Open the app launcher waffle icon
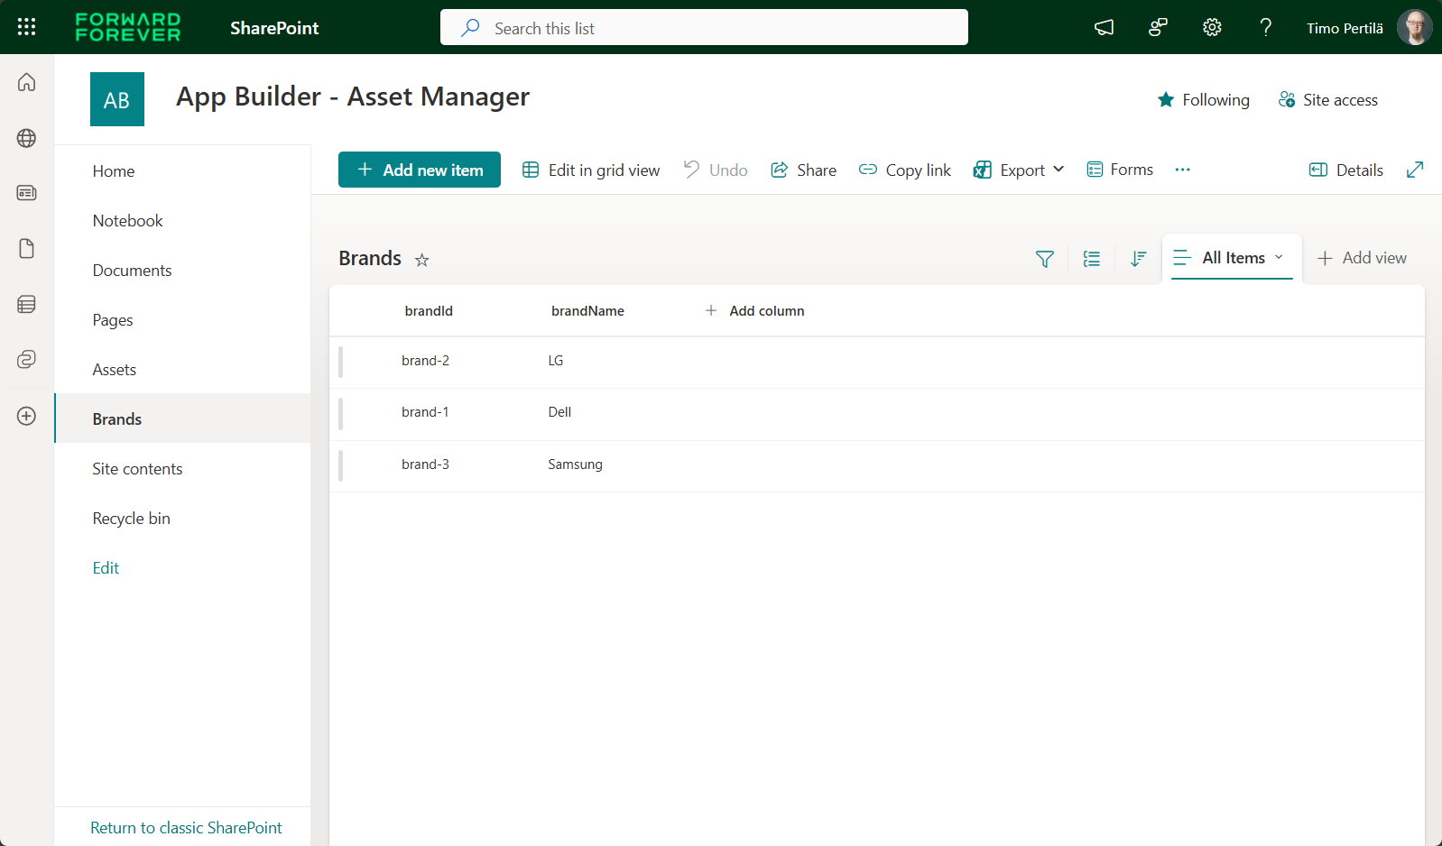The image size is (1442, 846). (x=26, y=27)
